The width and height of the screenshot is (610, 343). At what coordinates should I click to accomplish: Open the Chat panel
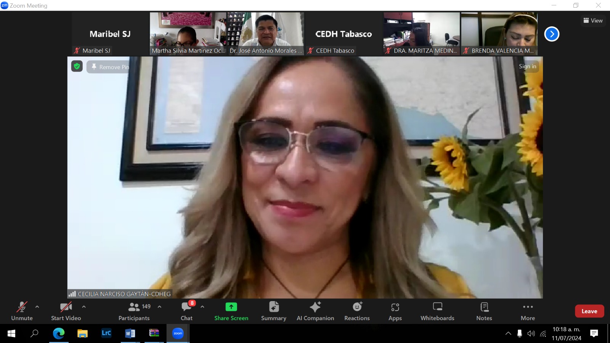pyautogui.click(x=187, y=311)
